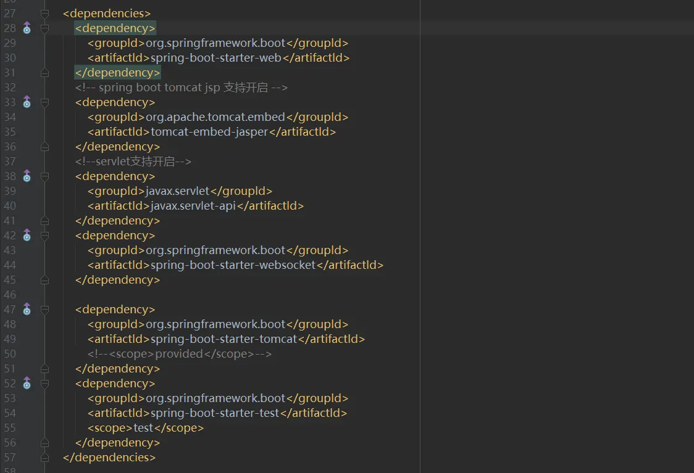
Task: Click the gutter dependency icon on line 42
Action: tap(27, 235)
